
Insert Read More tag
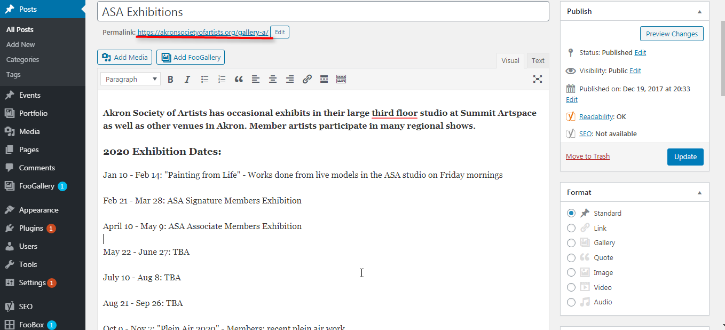pos(324,79)
